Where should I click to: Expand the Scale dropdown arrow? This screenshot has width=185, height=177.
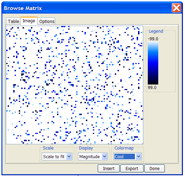click(x=69, y=156)
